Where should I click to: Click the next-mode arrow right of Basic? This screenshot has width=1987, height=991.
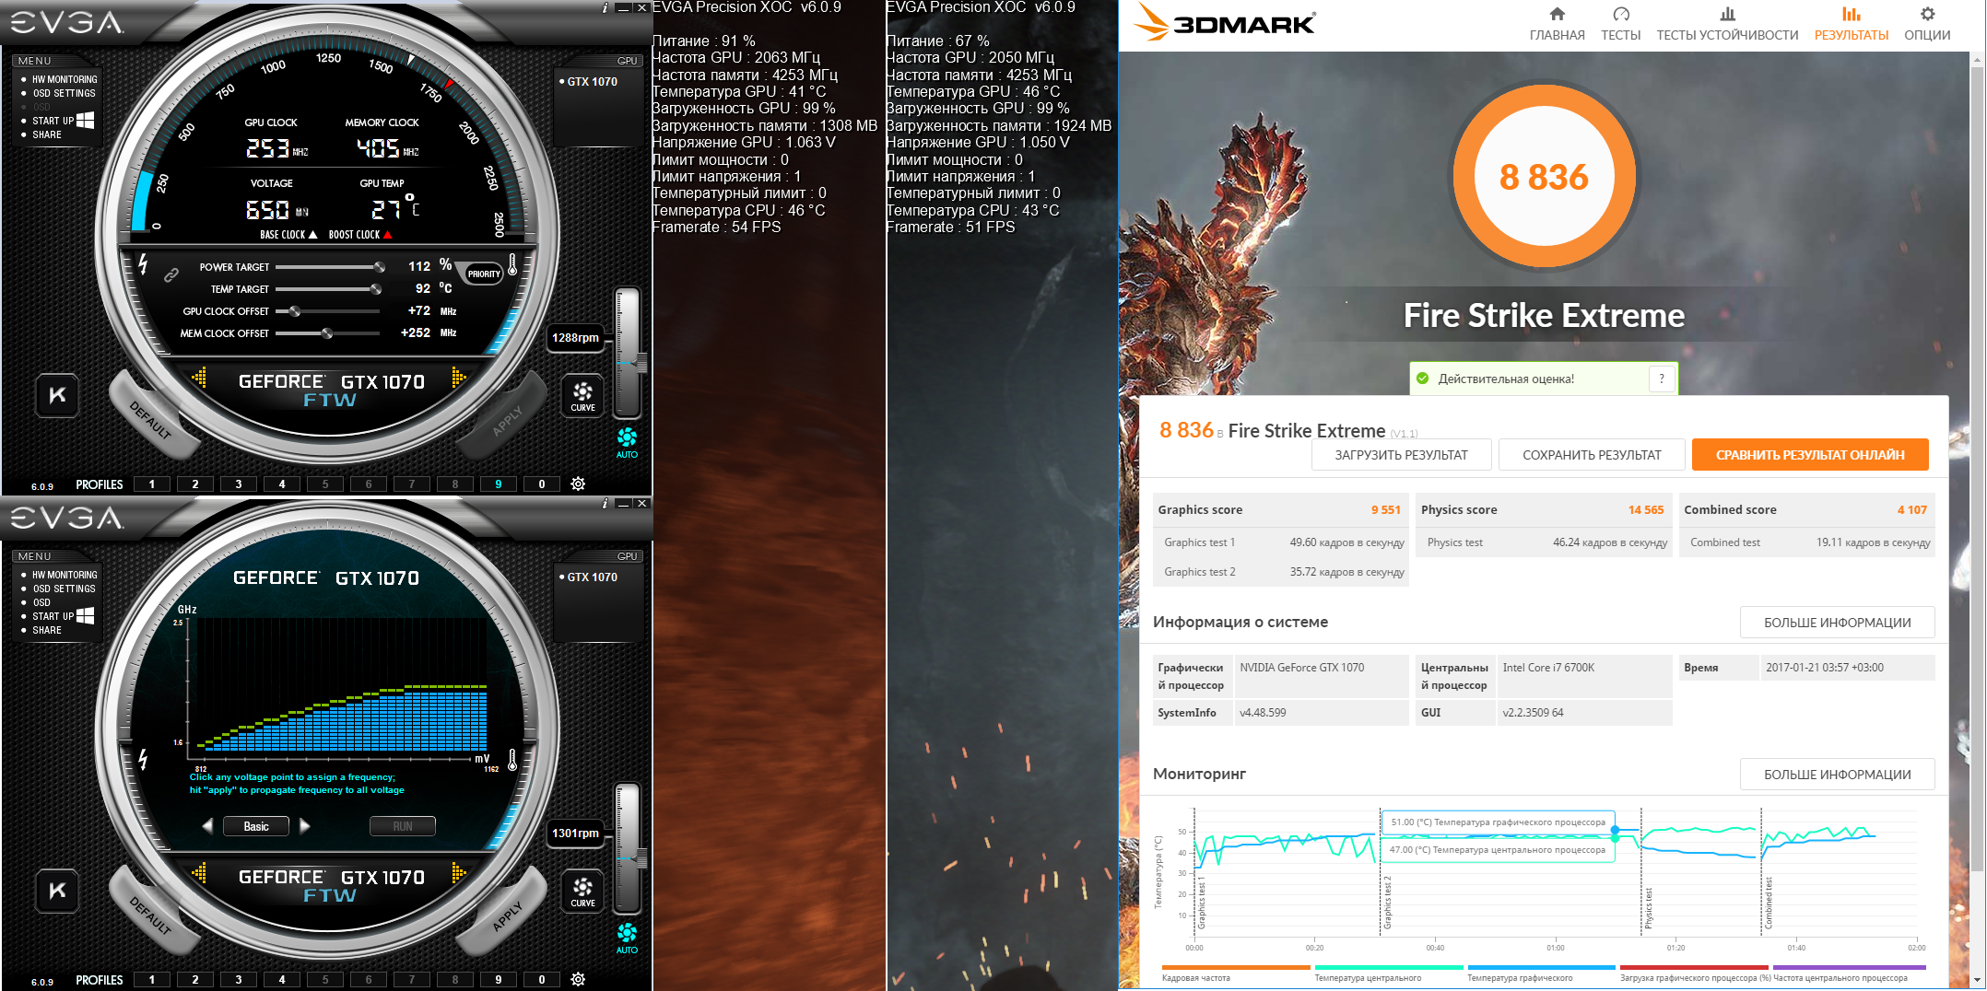click(305, 826)
